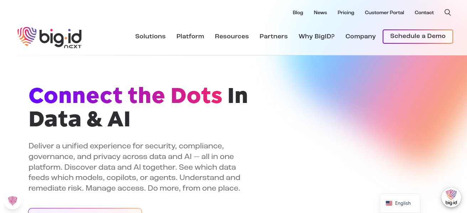The width and height of the screenshot is (467, 213).
Task: Click the Data & AI heading text
Action: (x=79, y=120)
